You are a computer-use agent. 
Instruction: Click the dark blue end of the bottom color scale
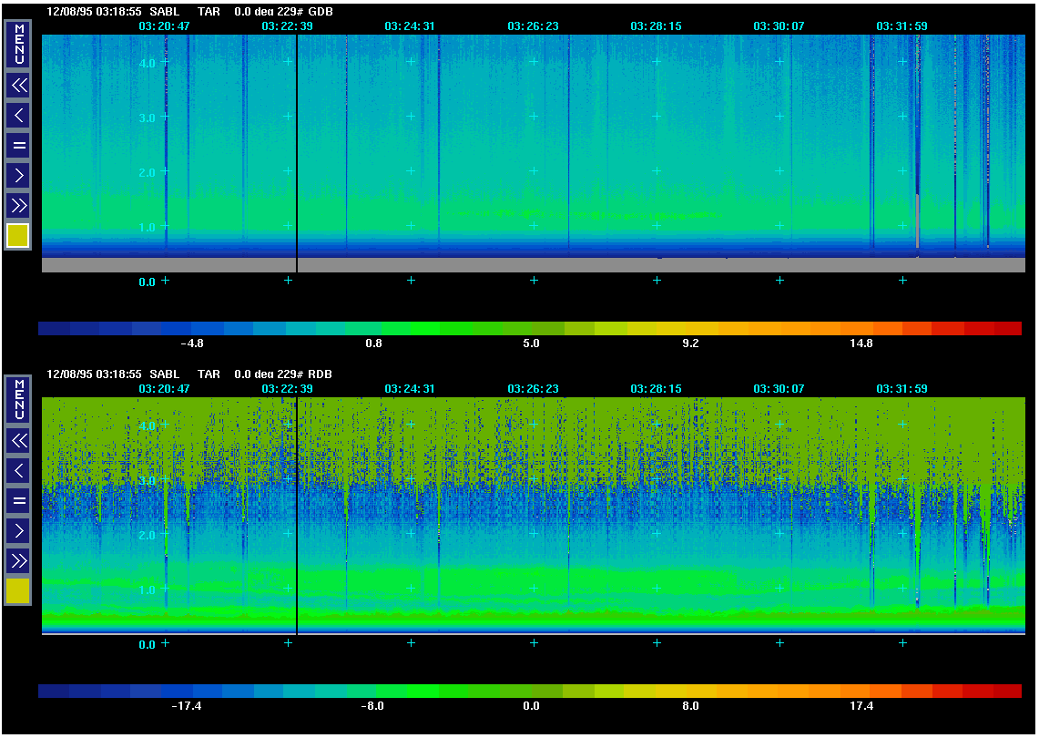pos(54,692)
